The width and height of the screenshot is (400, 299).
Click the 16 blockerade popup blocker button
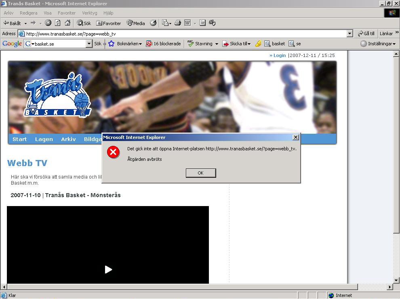point(163,44)
